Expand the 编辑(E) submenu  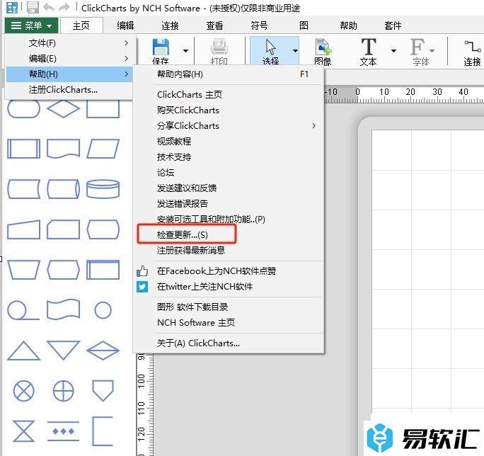click(x=70, y=58)
